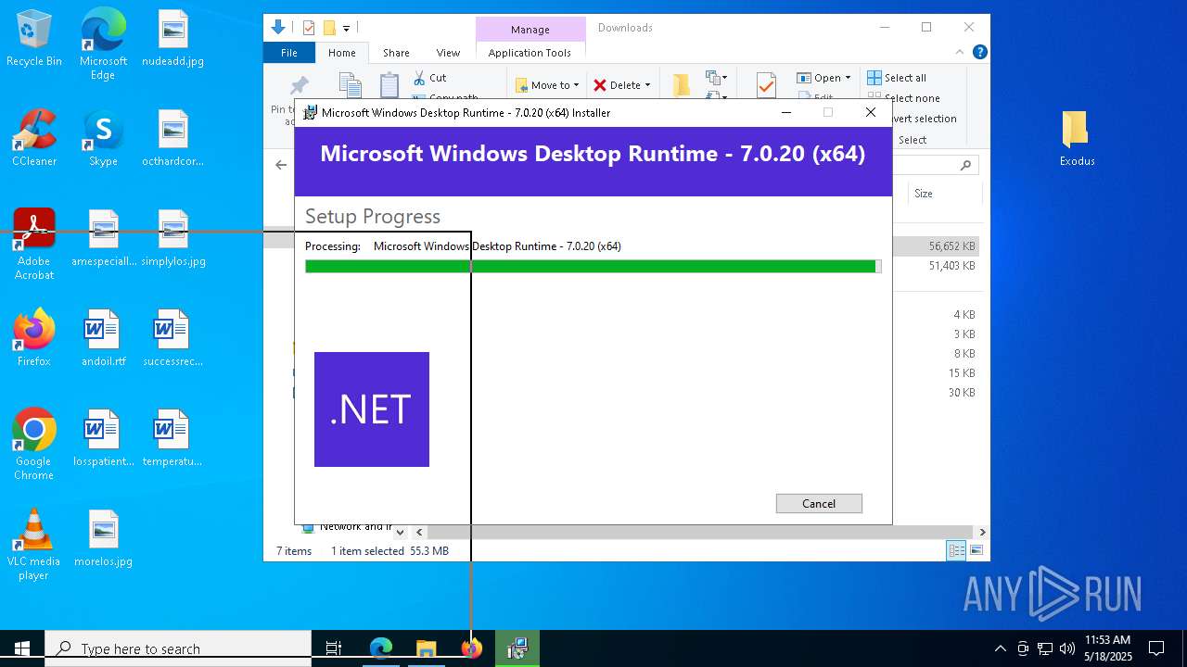Image resolution: width=1187 pixels, height=667 pixels.
Task: Click the green setup progress bar
Action: (593, 266)
